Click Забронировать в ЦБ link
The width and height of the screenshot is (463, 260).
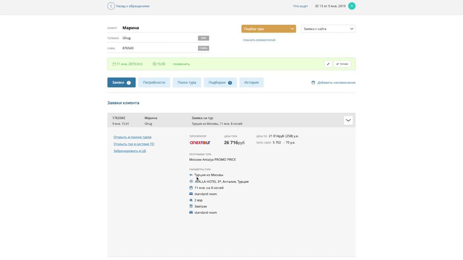129,151
